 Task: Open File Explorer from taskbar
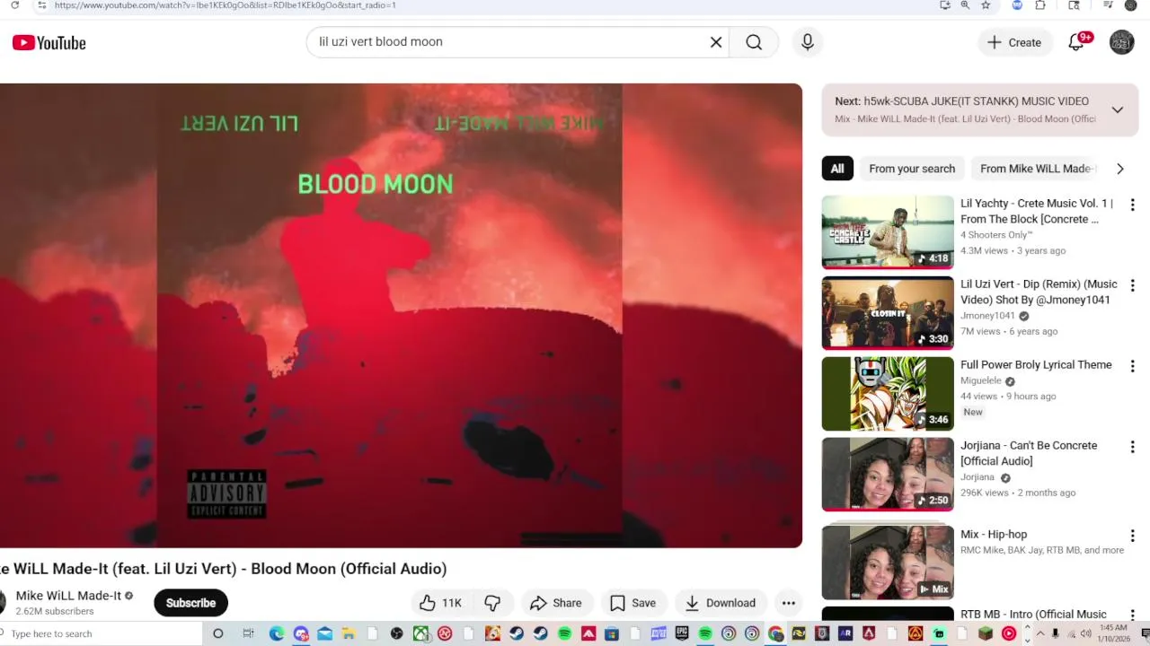click(349, 633)
